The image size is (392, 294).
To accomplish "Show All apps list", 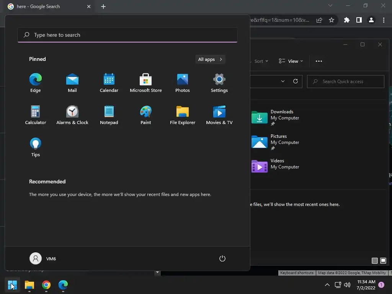I will coord(210,59).
